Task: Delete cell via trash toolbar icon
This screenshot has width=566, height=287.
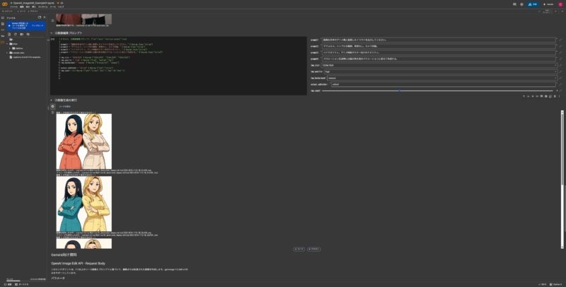Action: pyautogui.click(x=555, y=96)
